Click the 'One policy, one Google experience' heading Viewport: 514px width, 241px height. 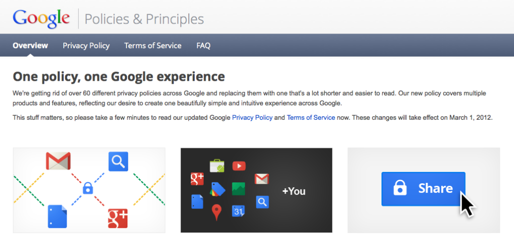[x=118, y=77]
